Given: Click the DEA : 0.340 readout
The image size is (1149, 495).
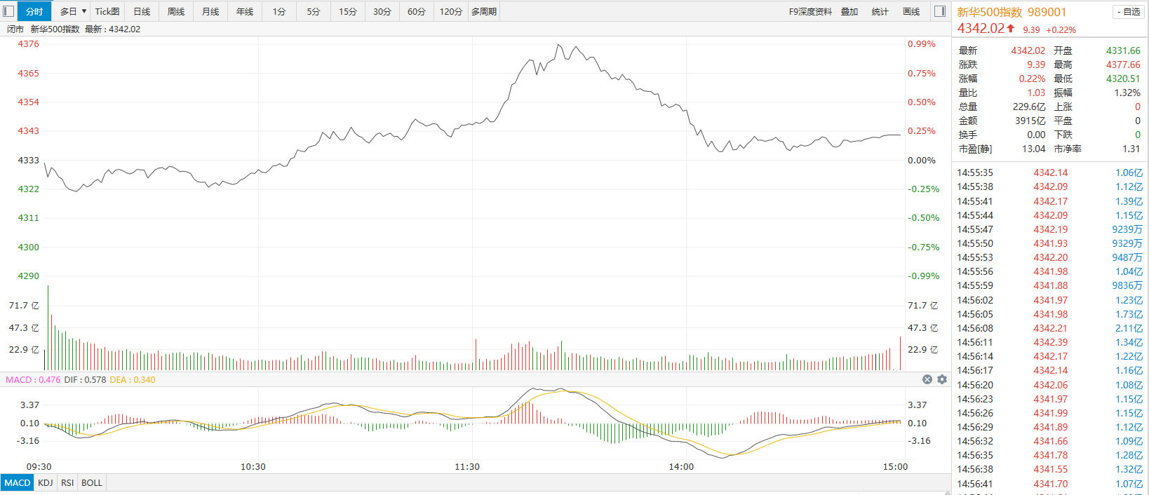Looking at the screenshot, I should pos(133,379).
